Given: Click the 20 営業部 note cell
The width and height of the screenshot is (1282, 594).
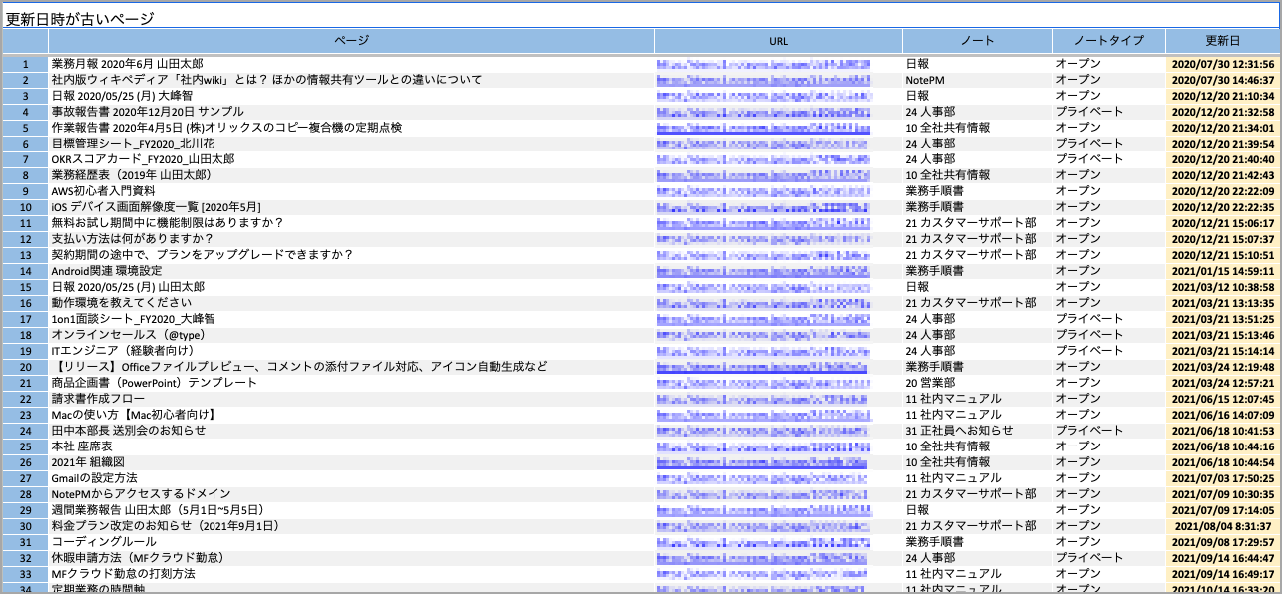Looking at the screenshot, I should coord(933,383).
